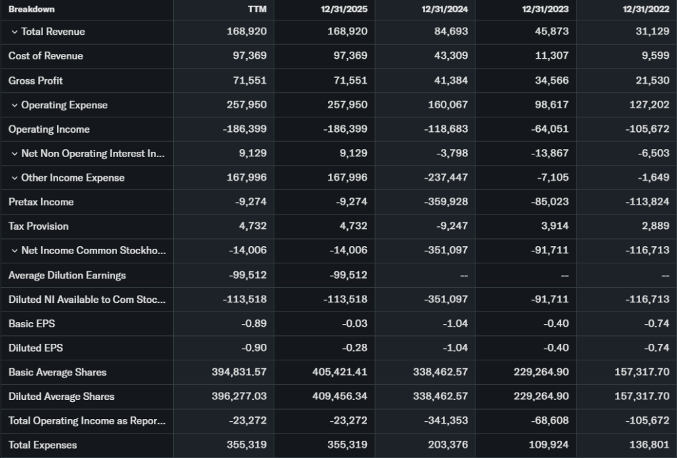677x458 pixels.
Task: Select the Operating Income row label
Action: [x=49, y=129]
